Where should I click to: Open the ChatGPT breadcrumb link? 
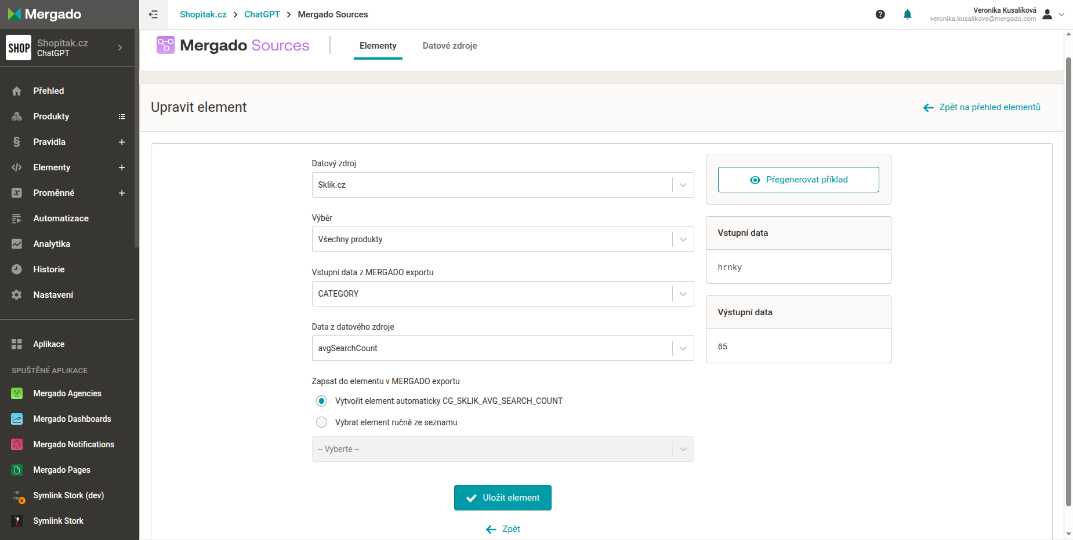(x=262, y=14)
